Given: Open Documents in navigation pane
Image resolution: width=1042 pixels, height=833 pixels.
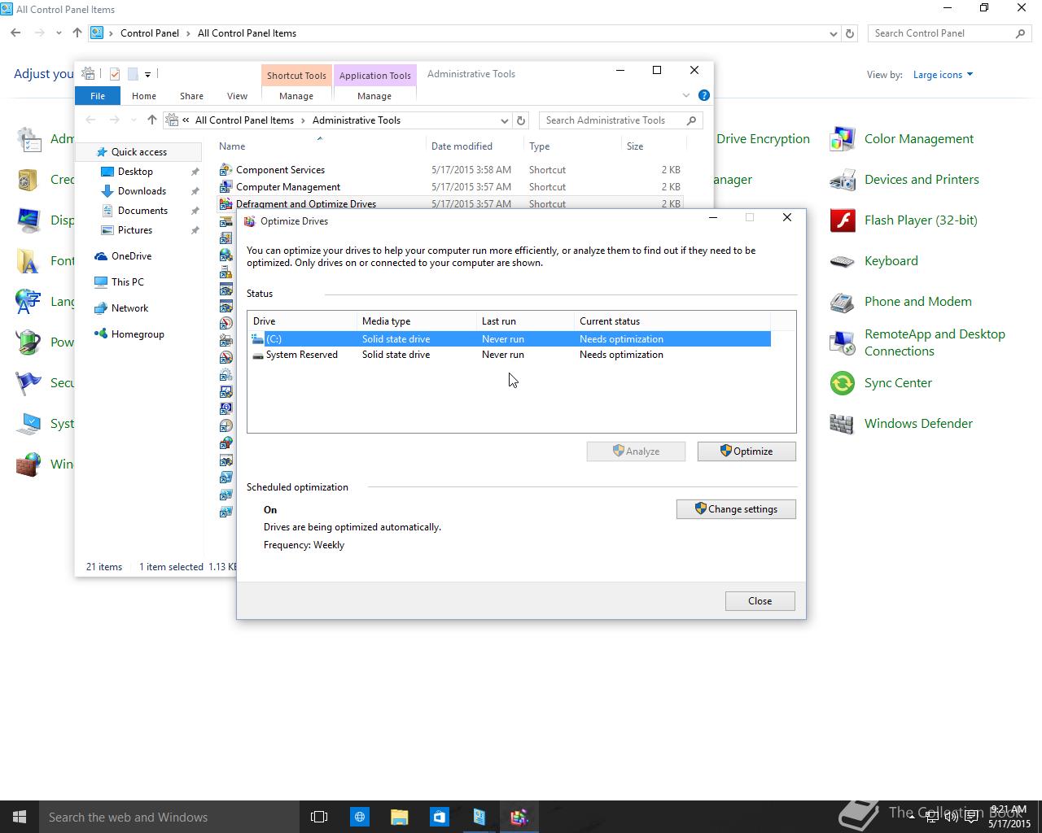Looking at the screenshot, I should click(x=142, y=211).
